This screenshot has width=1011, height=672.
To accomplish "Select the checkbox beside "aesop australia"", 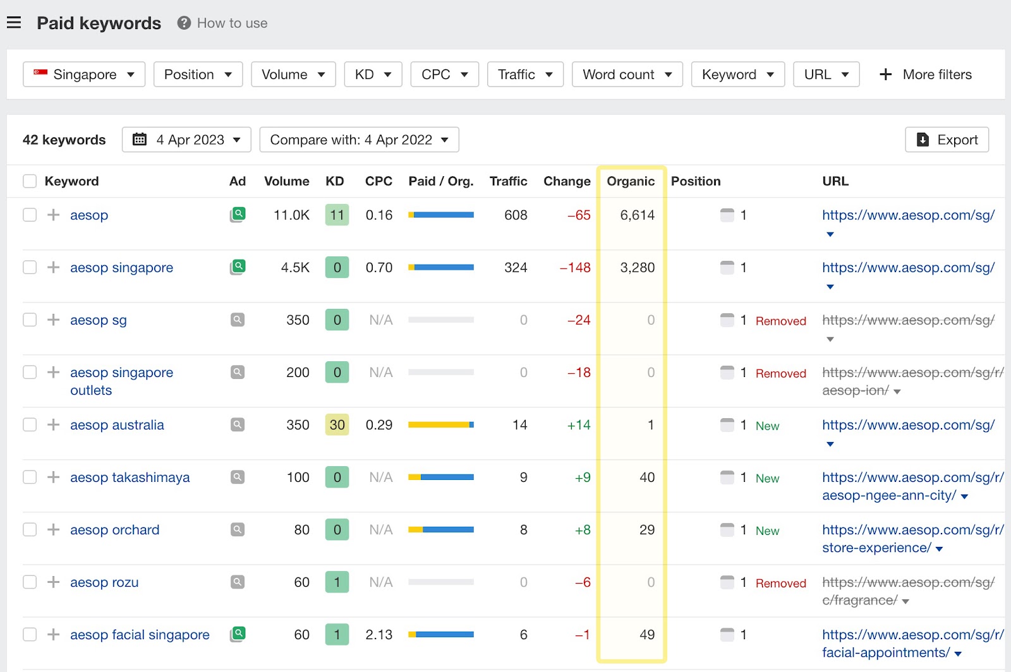I will pyautogui.click(x=30, y=424).
